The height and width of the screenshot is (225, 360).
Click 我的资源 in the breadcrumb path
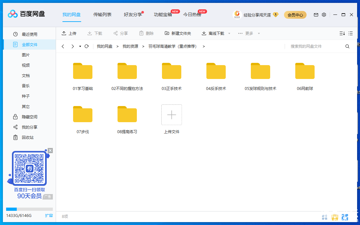click(130, 46)
